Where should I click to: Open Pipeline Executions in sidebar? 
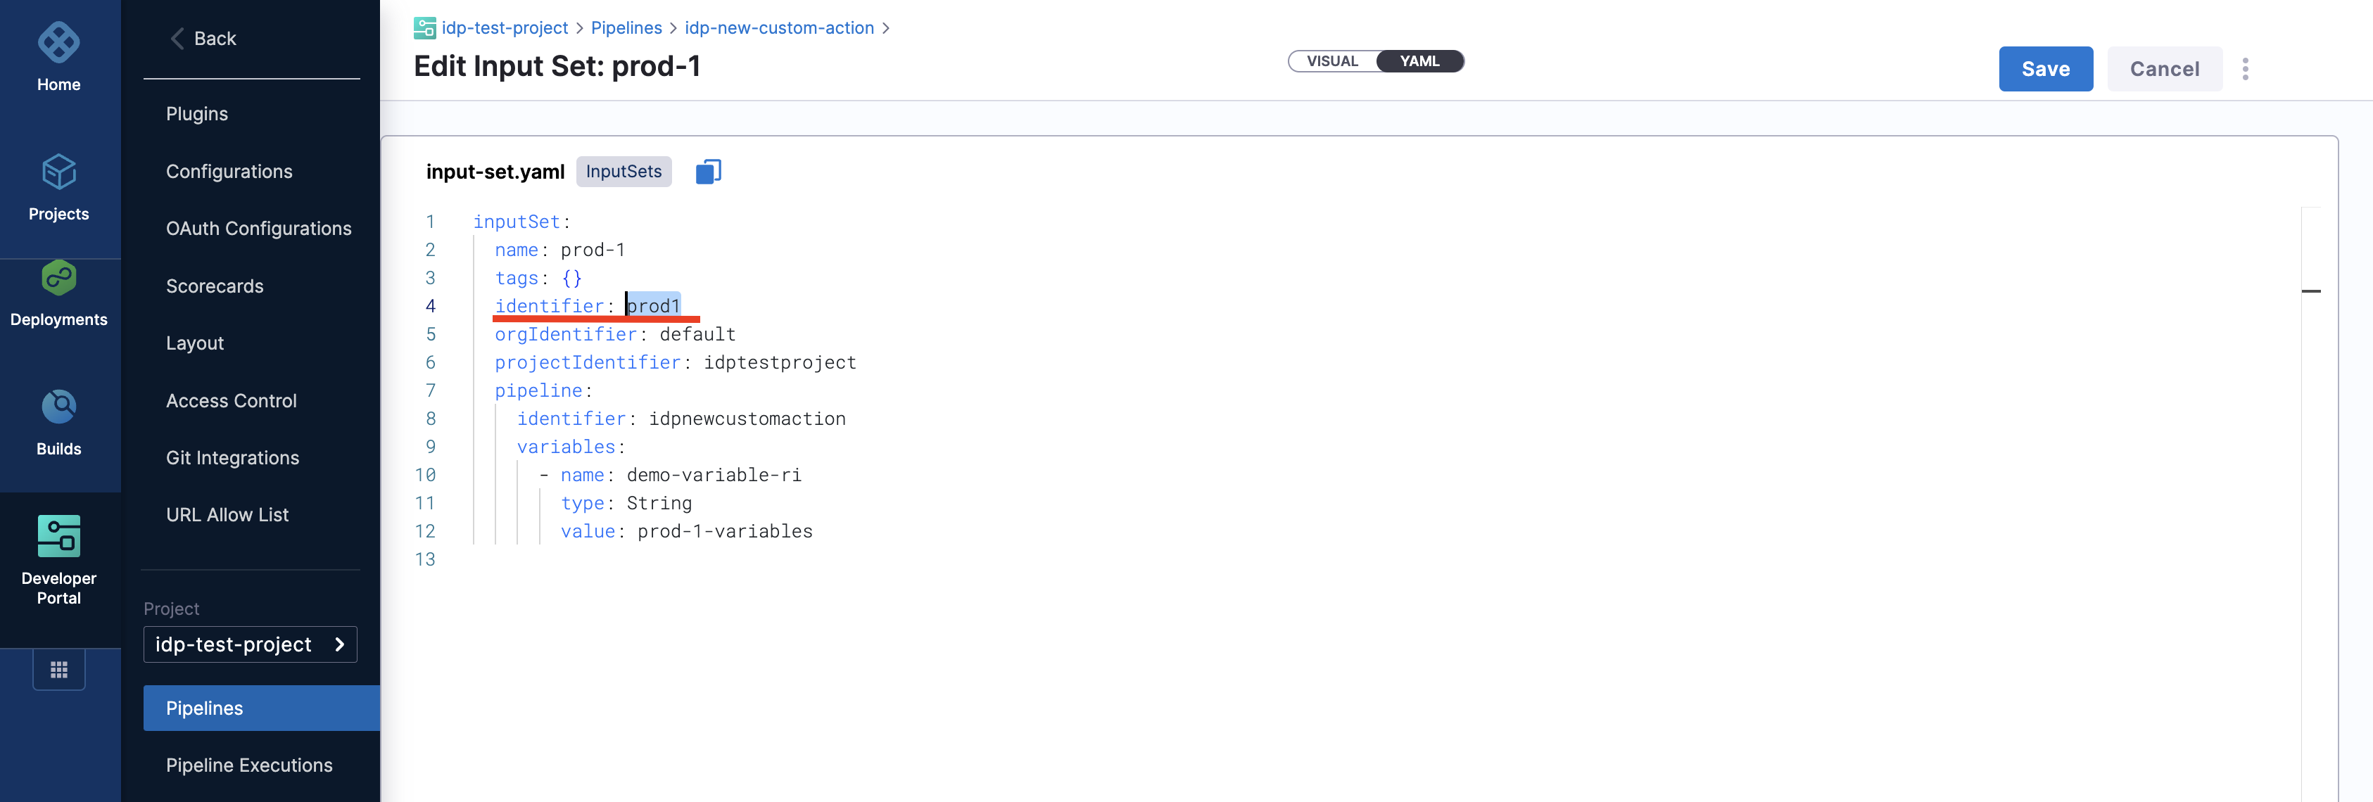tap(248, 765)
